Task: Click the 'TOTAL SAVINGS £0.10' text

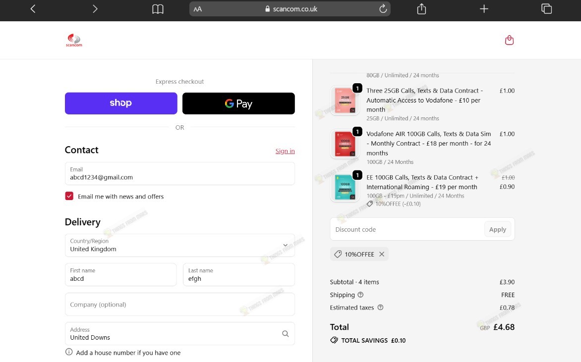Action: point(373,341)
